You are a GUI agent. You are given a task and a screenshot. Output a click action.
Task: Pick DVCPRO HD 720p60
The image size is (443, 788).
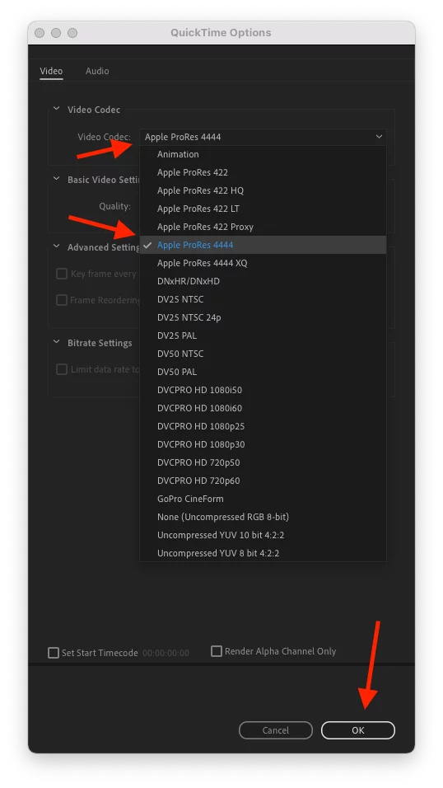(263, 481)
